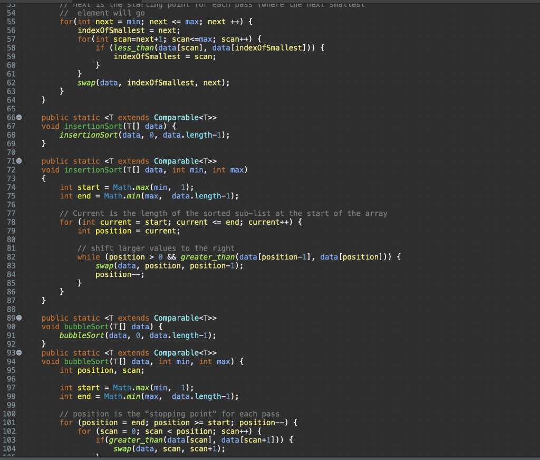540x460 pixels.
Task: Collapse the fold marker at line 93
Action: coord(20,352)
